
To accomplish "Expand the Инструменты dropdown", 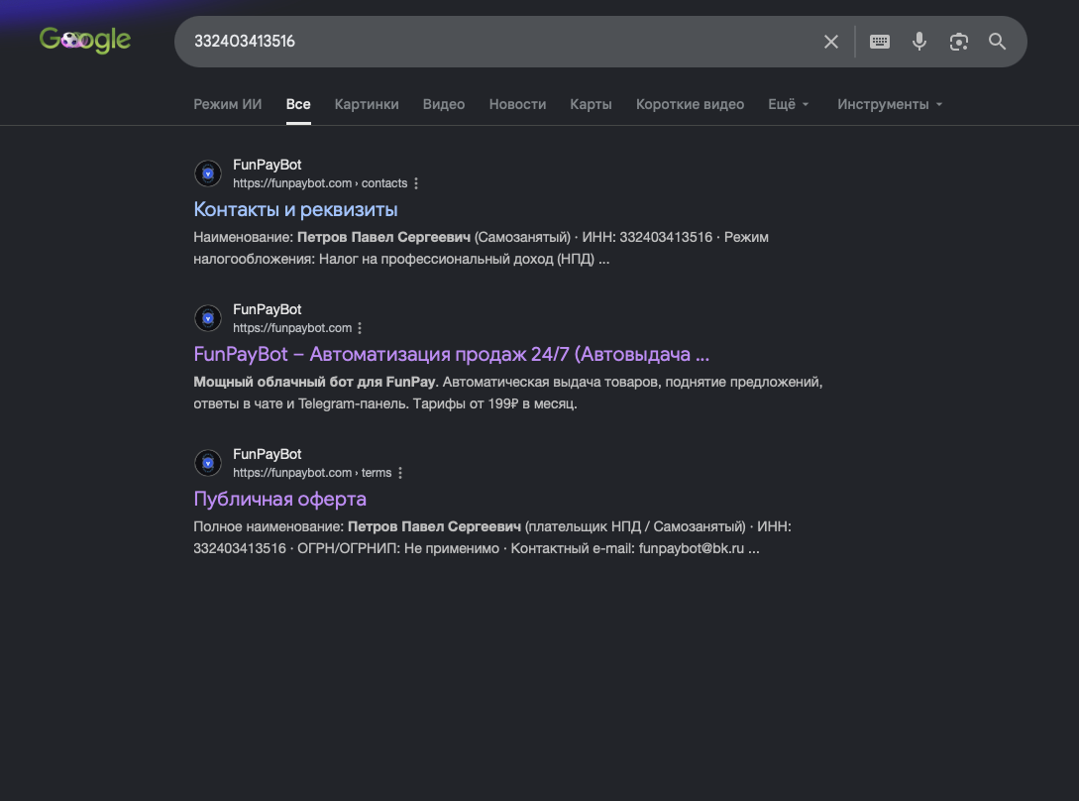I will pos(889,104).
